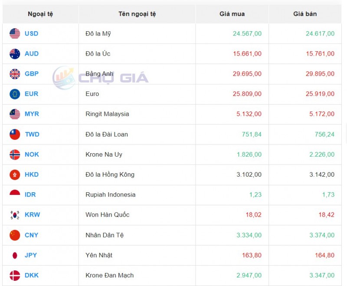This screenshot has width=347, height=286.
Task: Click the Norway flag icon
Action: pos(15,155)
